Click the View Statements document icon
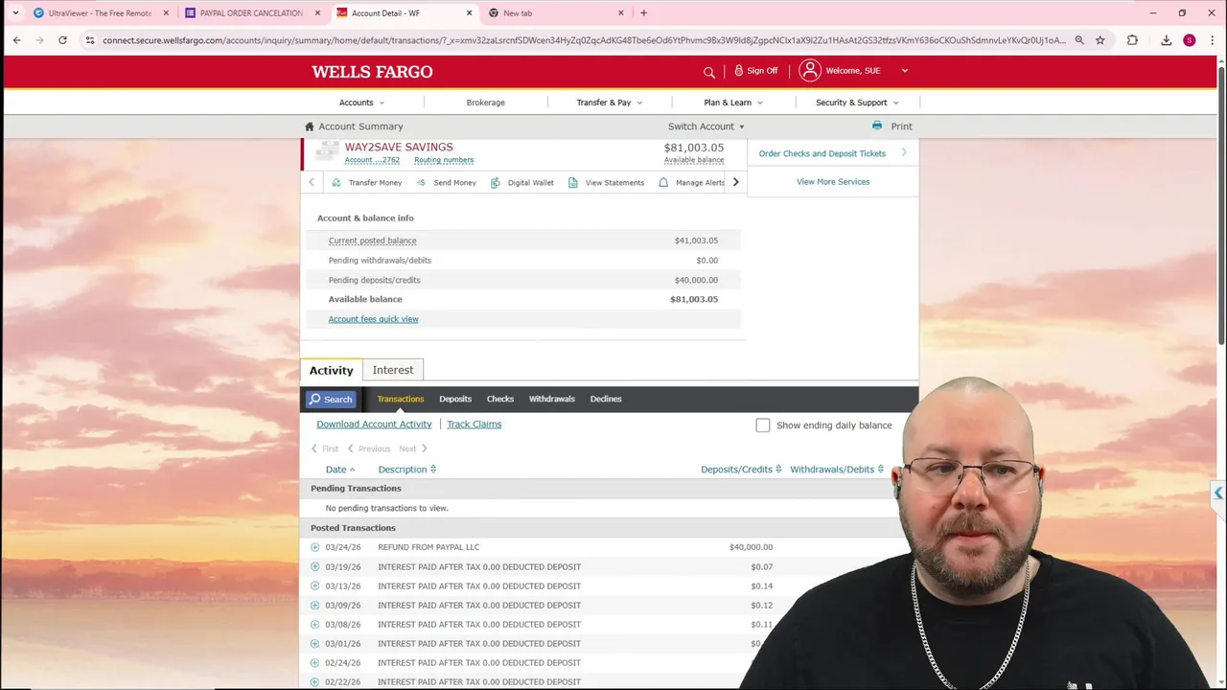This screenshot has height=690, width=1227. pyautogui.click(x=573, y=182)
